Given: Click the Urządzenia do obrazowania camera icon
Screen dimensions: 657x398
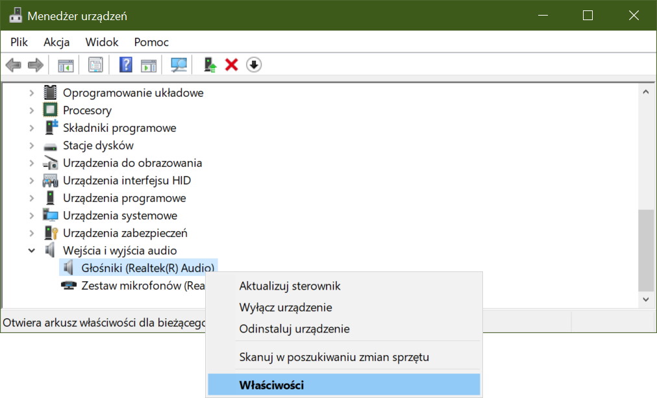Looking at the screenshot, I should [50, 163].
